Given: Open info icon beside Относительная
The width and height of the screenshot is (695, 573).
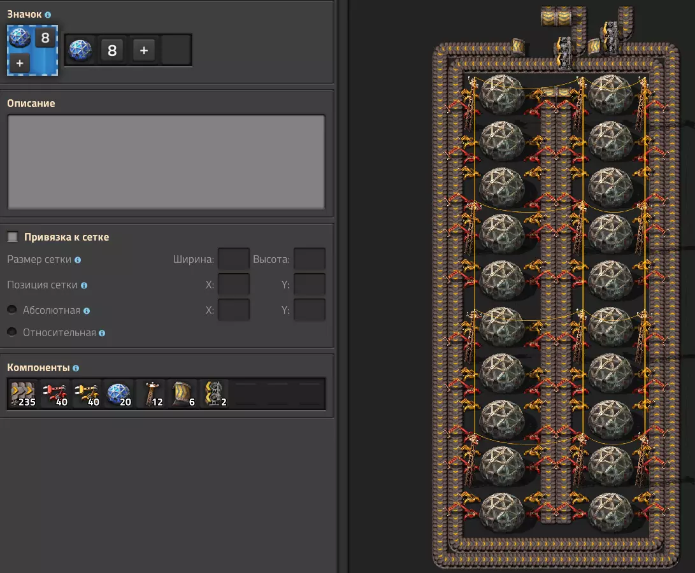Looking at the screenshot, I should tap(102, 333).
